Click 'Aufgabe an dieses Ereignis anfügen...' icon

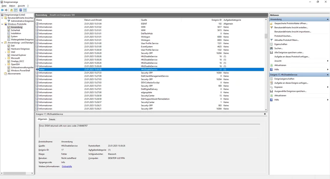point(271,83)
